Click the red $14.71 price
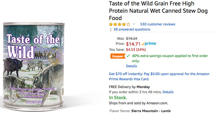 tap(133, 44)
